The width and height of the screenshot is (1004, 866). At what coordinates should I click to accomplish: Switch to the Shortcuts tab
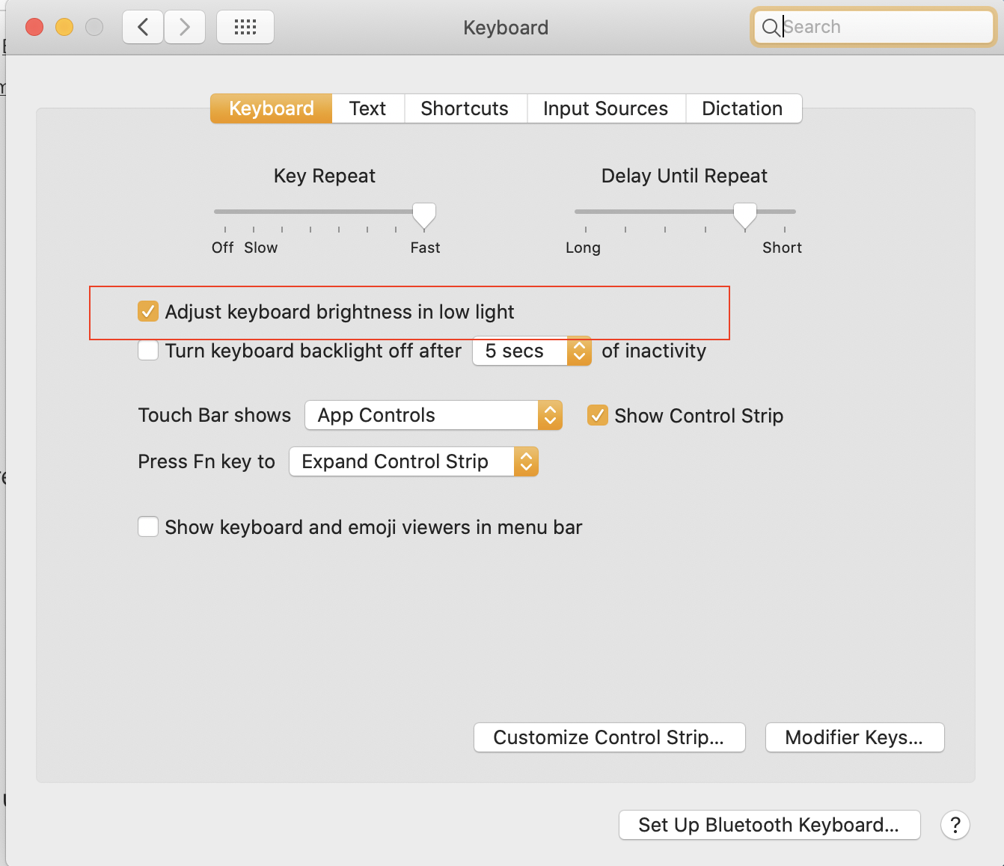[465, 108]
